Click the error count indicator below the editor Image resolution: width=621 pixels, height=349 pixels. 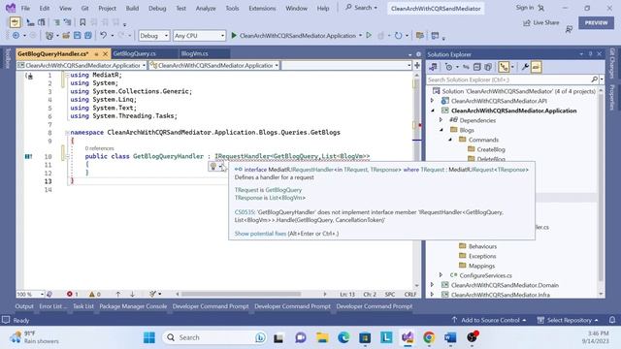tap(72, 294)
